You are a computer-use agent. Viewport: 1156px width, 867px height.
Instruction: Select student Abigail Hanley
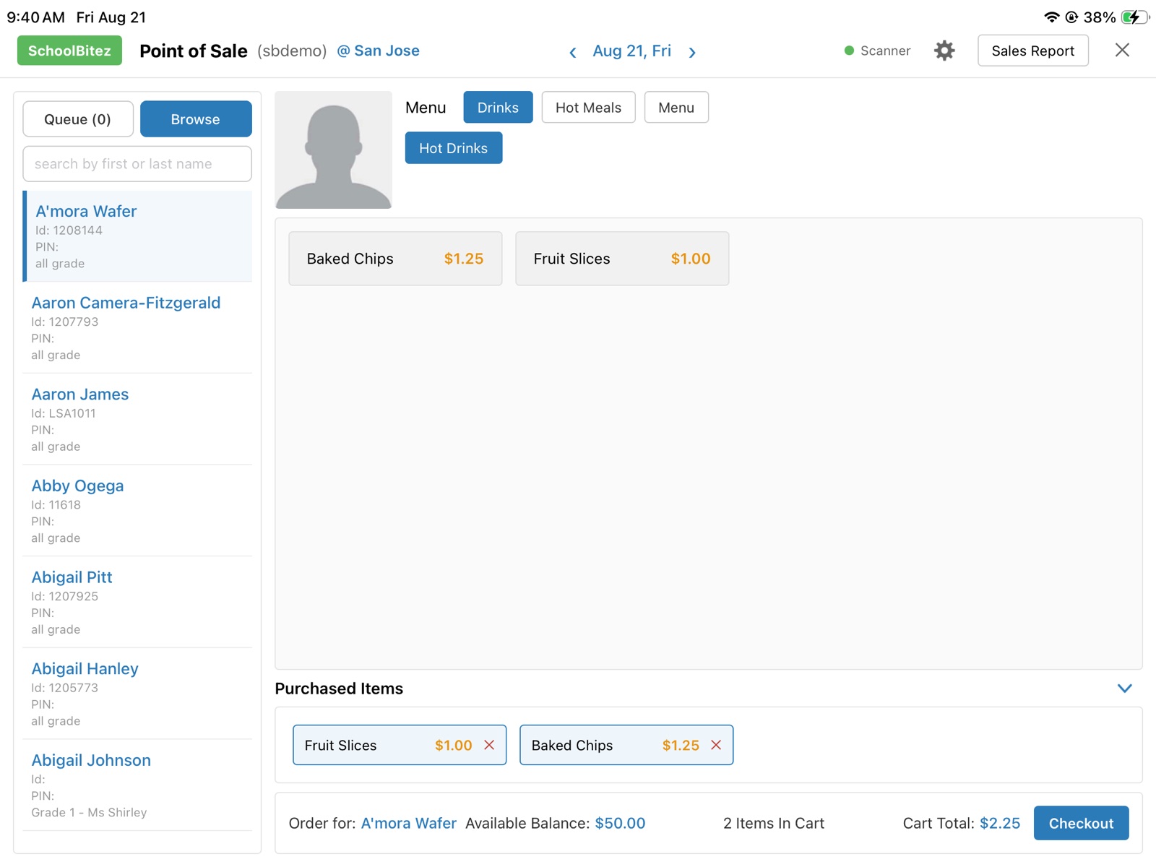click(x=137, y=694)
